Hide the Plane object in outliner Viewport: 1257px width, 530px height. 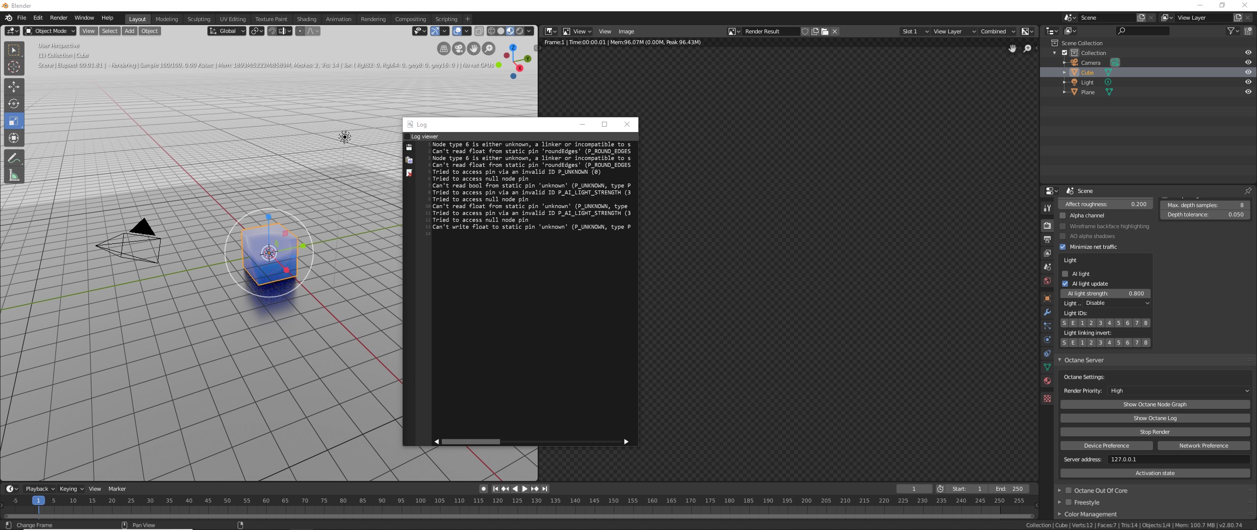click(x=1248, y=92)
